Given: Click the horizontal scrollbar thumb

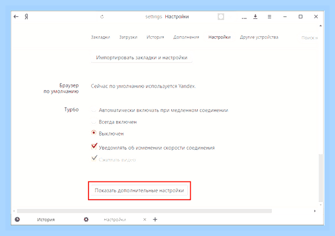Looking at the screenshot, I should [x=144, y=211].
